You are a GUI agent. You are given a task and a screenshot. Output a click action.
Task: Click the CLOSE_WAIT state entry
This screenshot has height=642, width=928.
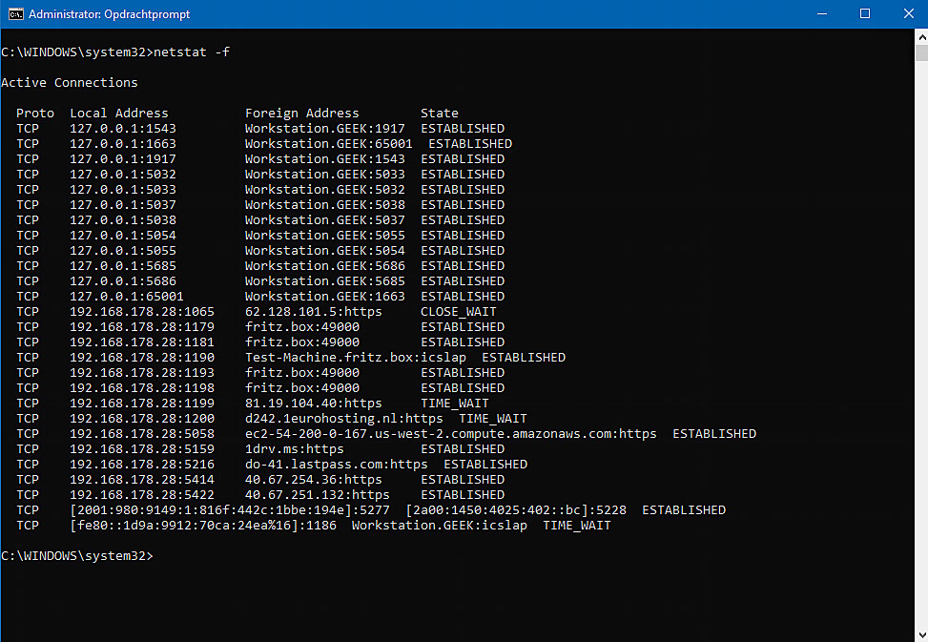pos(459,312)
